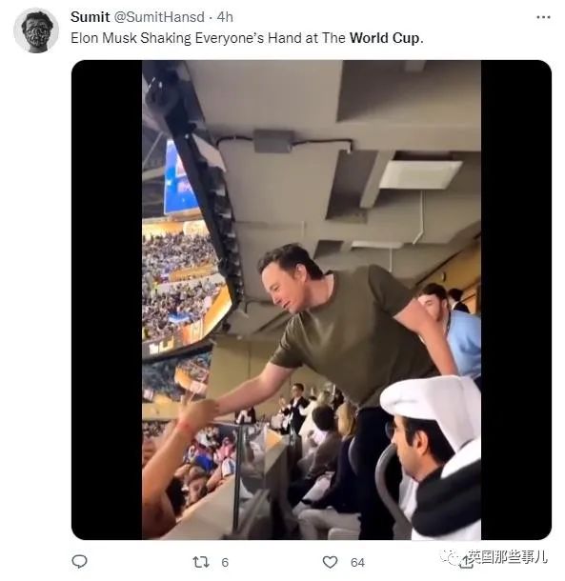Open the three-dot more options menu

click(543, 17)
